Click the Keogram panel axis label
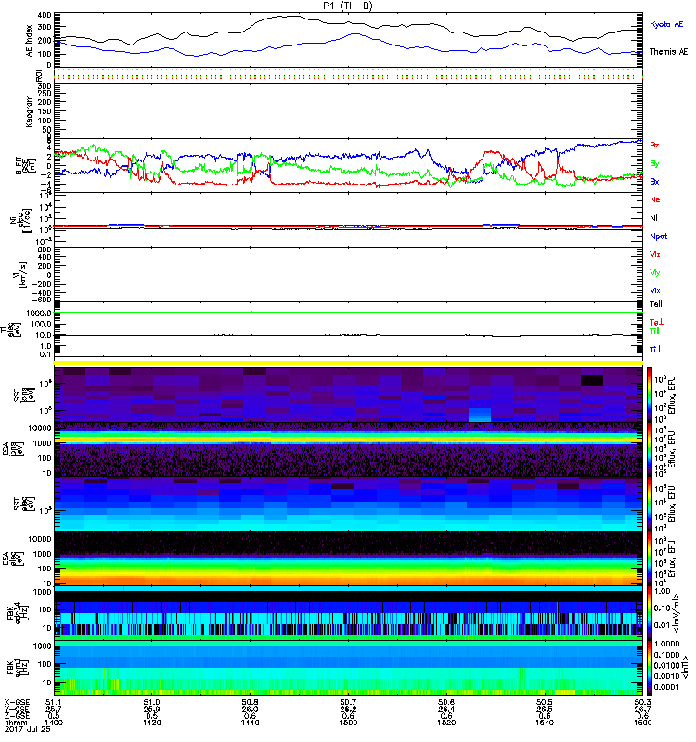 [x=28, y=109]
